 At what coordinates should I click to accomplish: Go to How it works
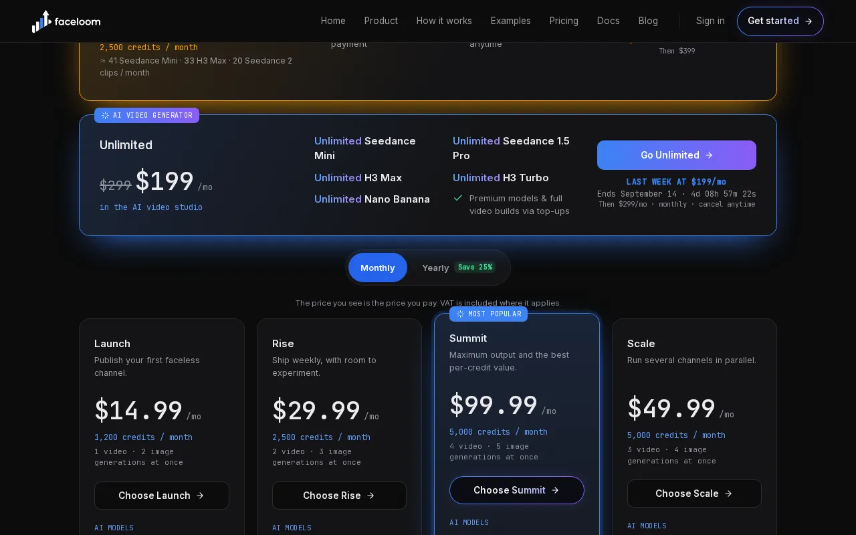(444, 21)
